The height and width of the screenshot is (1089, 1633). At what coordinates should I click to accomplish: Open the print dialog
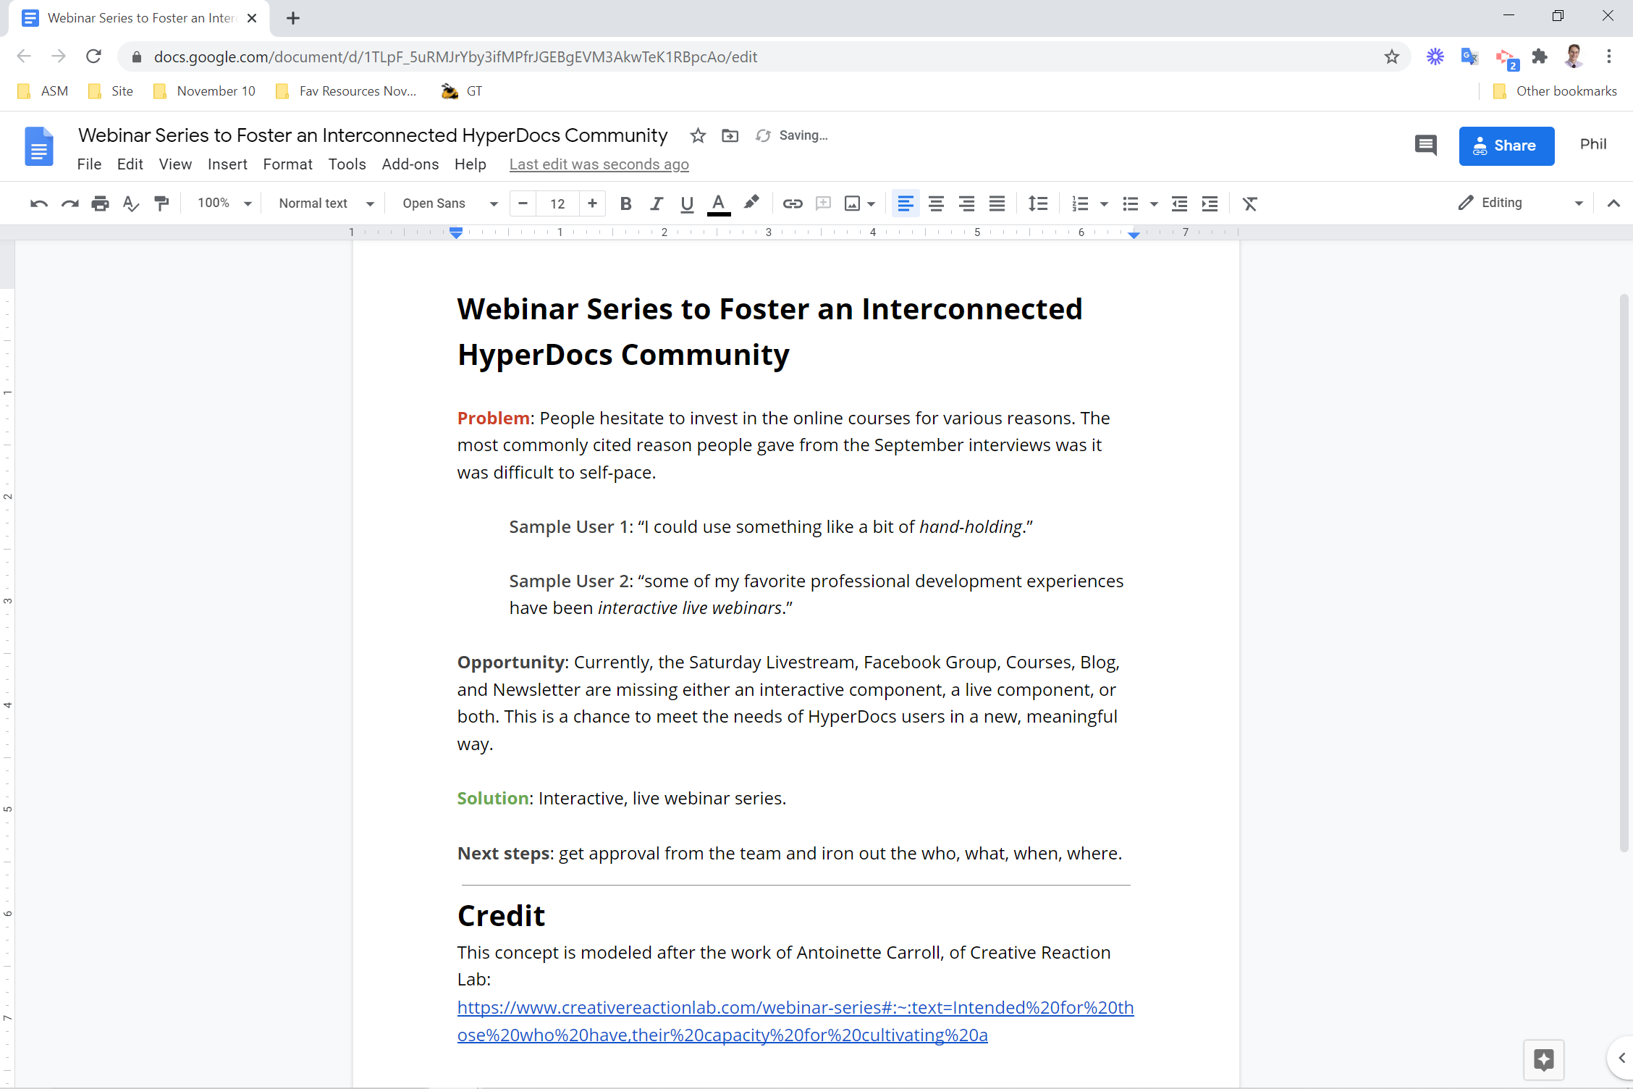click(101, 203)
